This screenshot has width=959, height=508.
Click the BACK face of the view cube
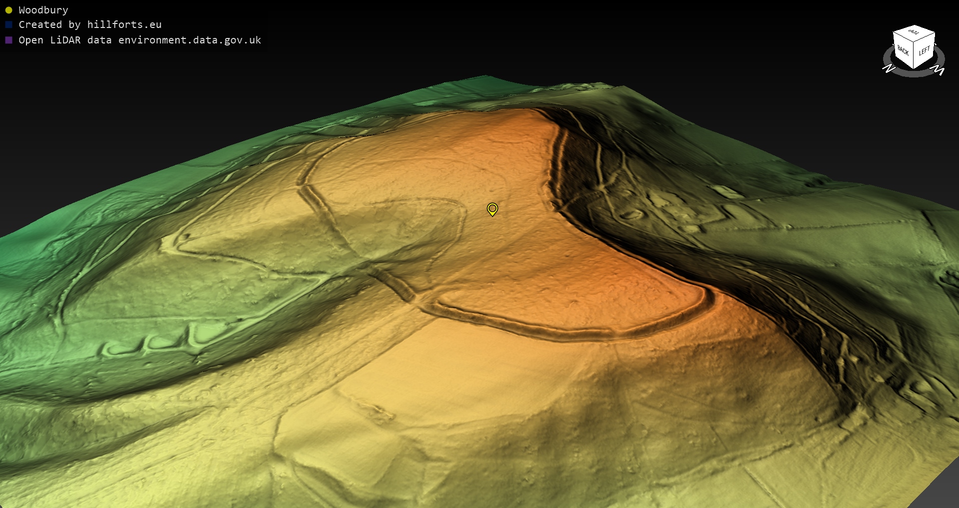pos(903,50)
